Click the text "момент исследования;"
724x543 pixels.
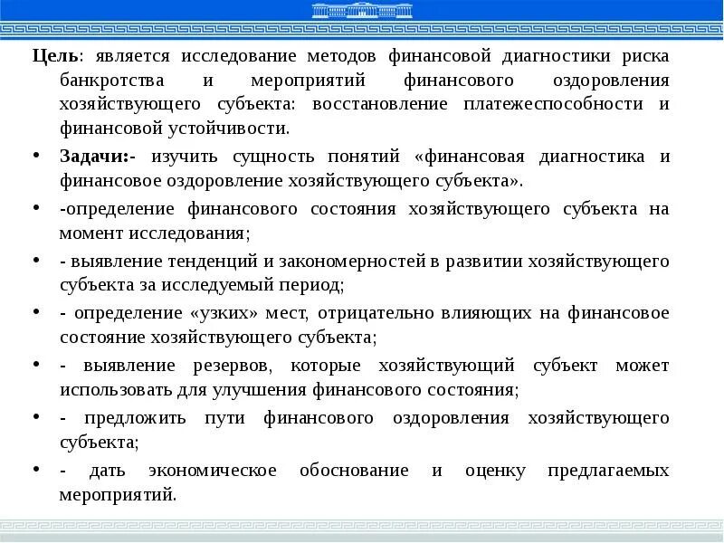tap(155, 233)
